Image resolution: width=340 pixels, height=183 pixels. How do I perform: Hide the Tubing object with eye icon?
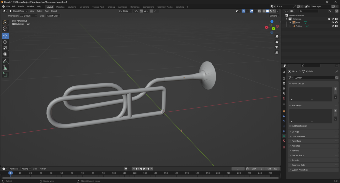332,26
